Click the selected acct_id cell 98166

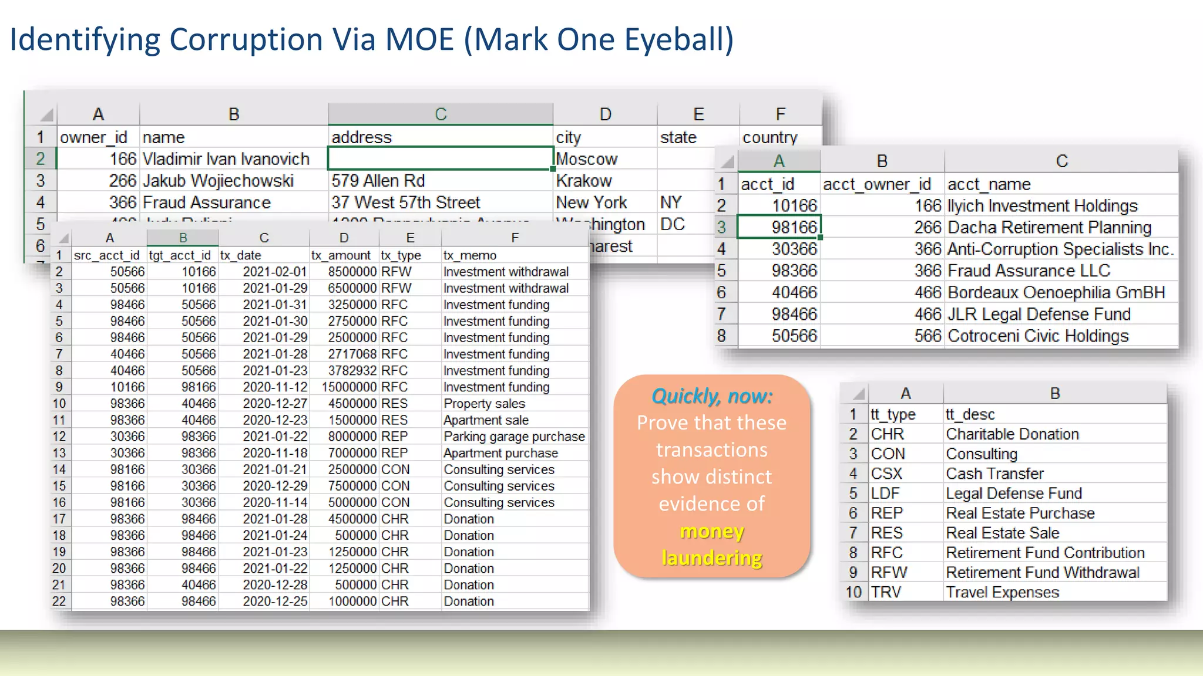[779, 227]
